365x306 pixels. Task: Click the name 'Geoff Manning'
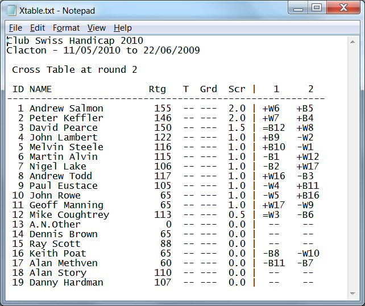(x=67, y=205)
